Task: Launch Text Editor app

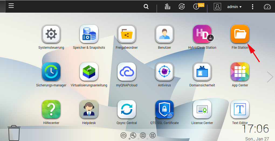Action: 240,109
